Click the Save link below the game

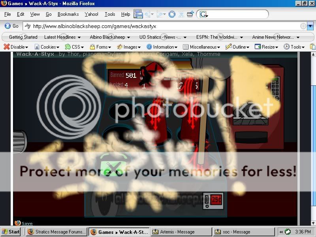pyautogui.click(x=27, y=223)
